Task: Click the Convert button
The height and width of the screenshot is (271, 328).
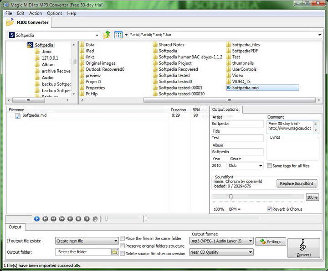Action: pos(303,248)
